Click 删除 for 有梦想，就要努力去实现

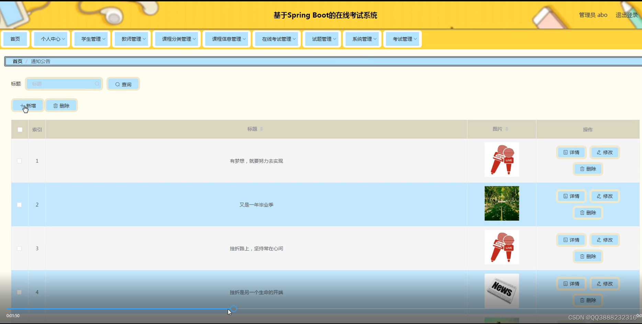(x=588, y=169)
